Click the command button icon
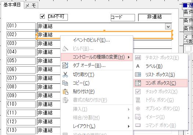The image size is (193, 135). point(138,125)
